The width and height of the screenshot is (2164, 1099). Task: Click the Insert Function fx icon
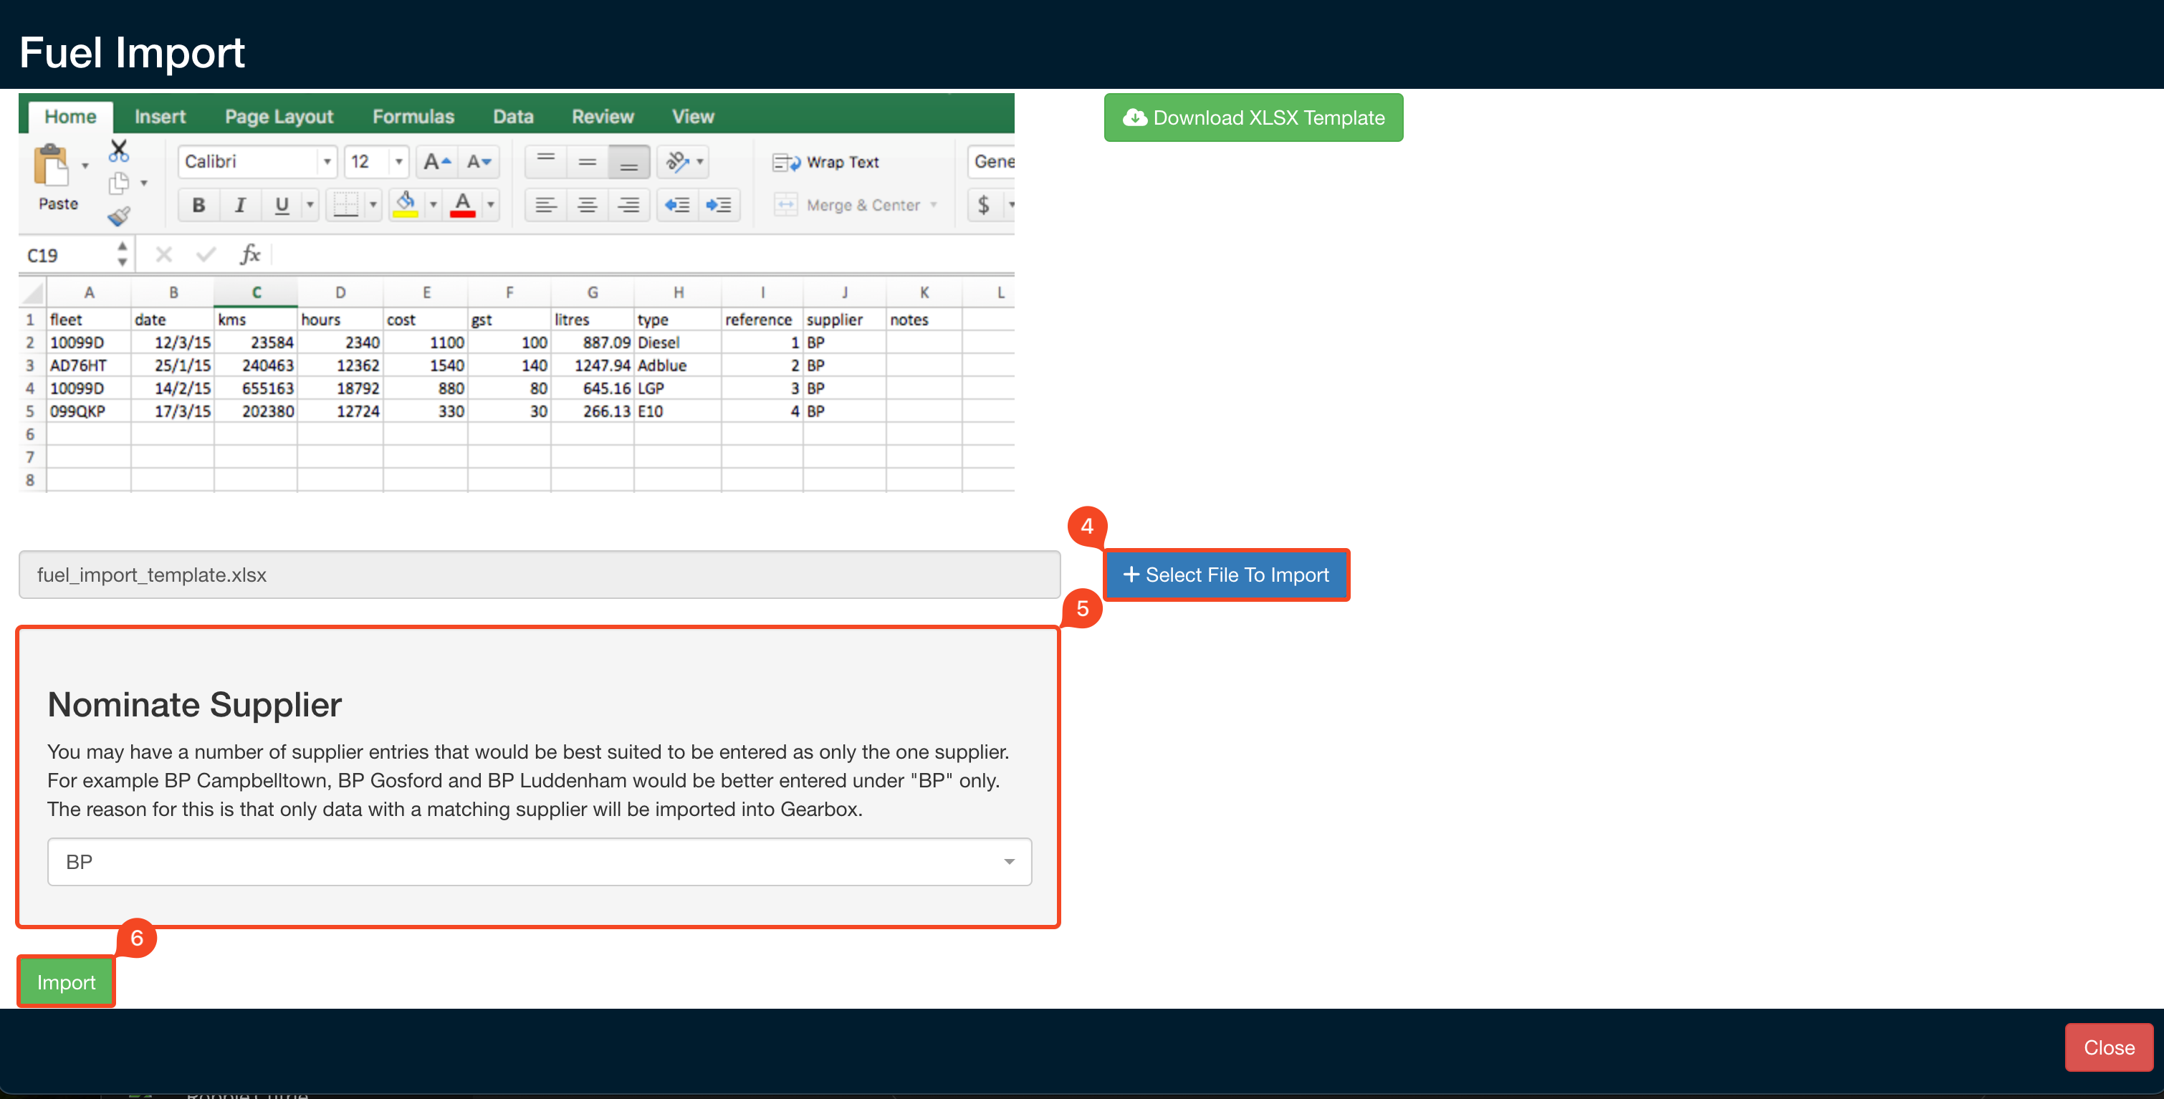249,254
